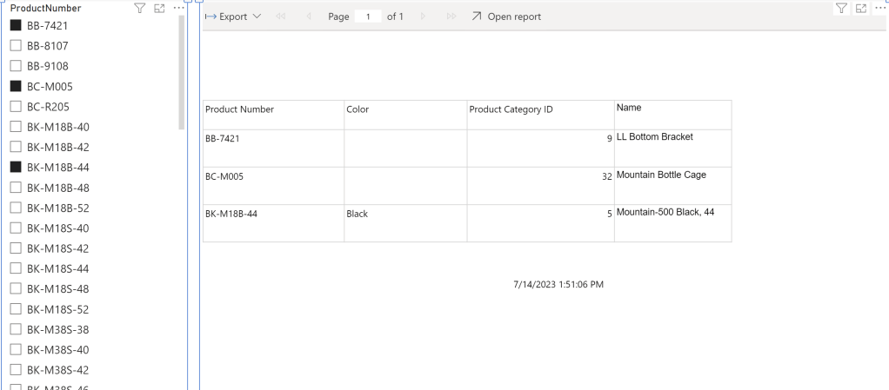This screenshot has height=390, width=889.
Task: Open focus mode on the report visual
Action: click(861, 8)
